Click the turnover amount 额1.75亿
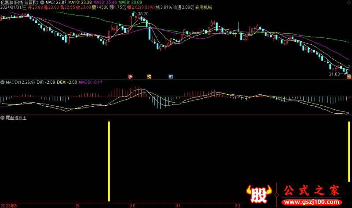This screenshot has height=208, width=352. pyautogui.click(x=117, y=7)
